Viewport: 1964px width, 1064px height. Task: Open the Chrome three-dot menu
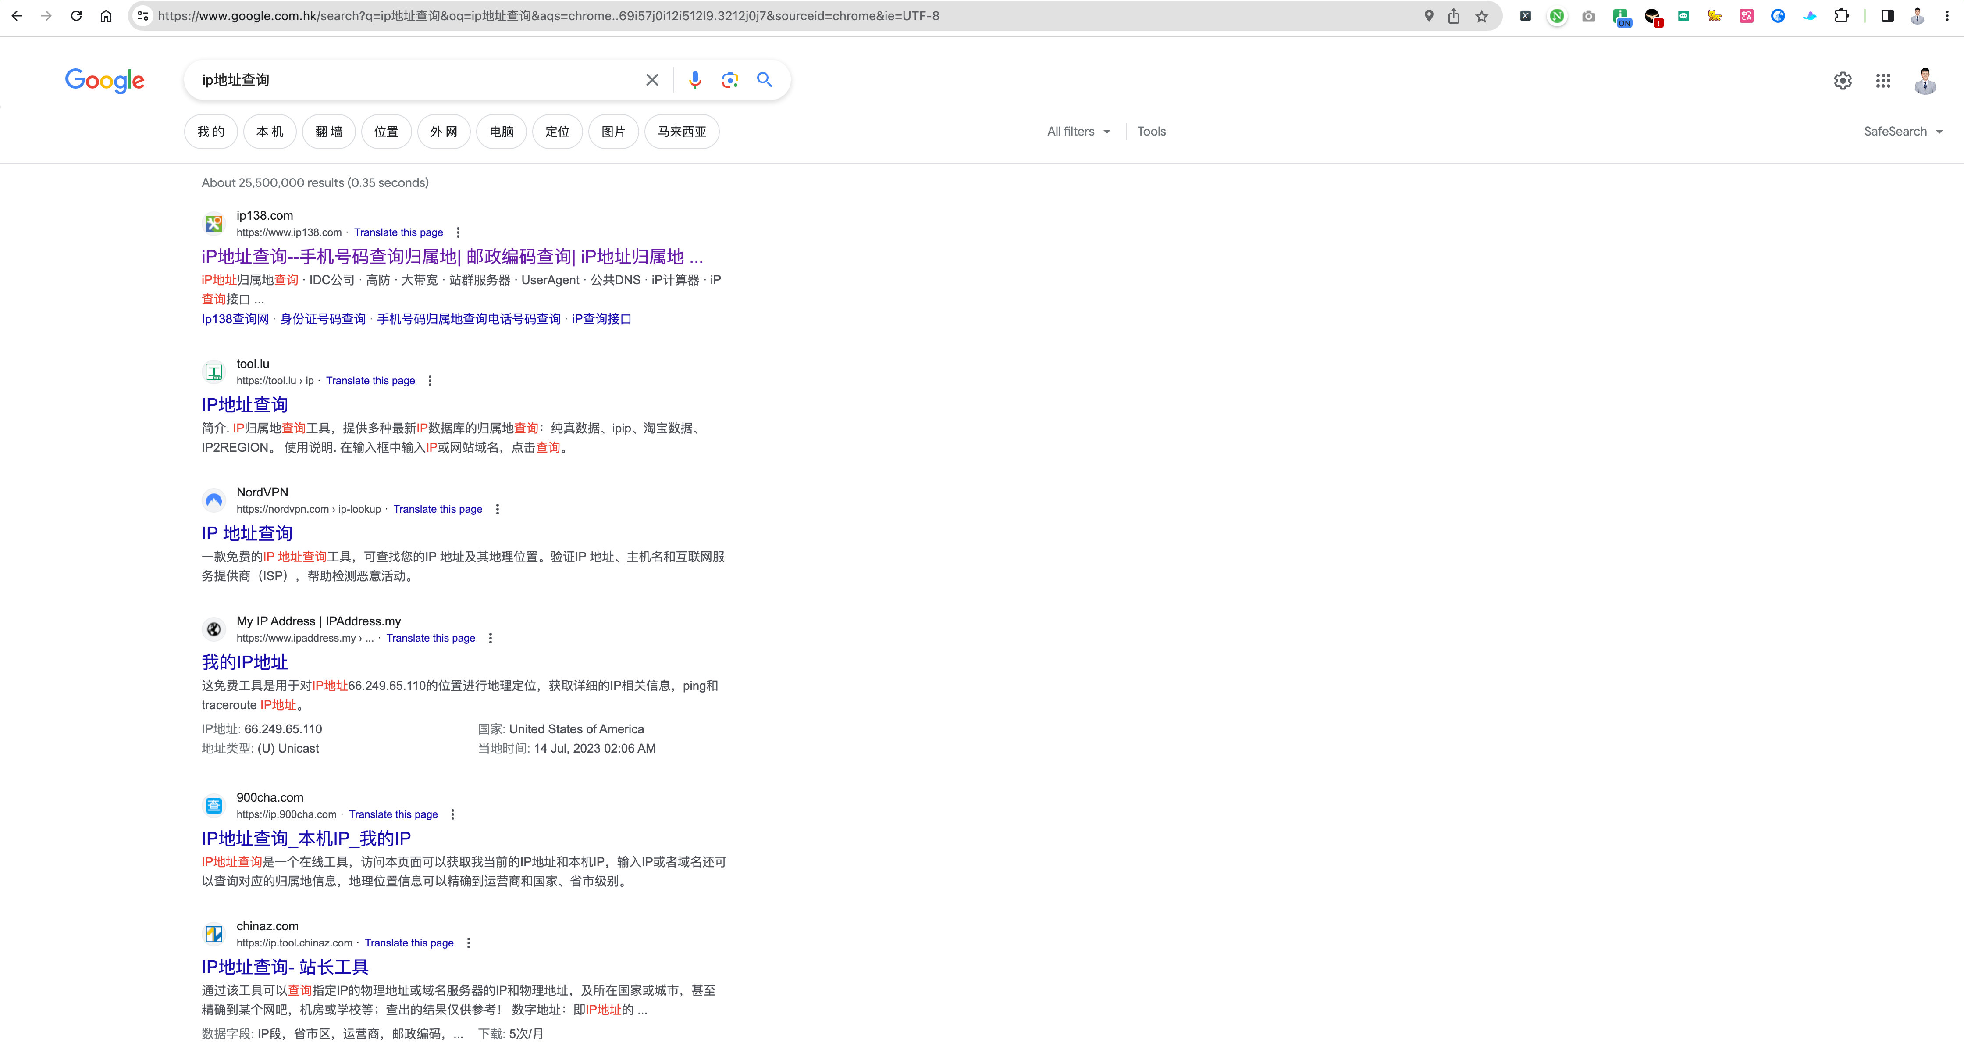point(1947,16)
